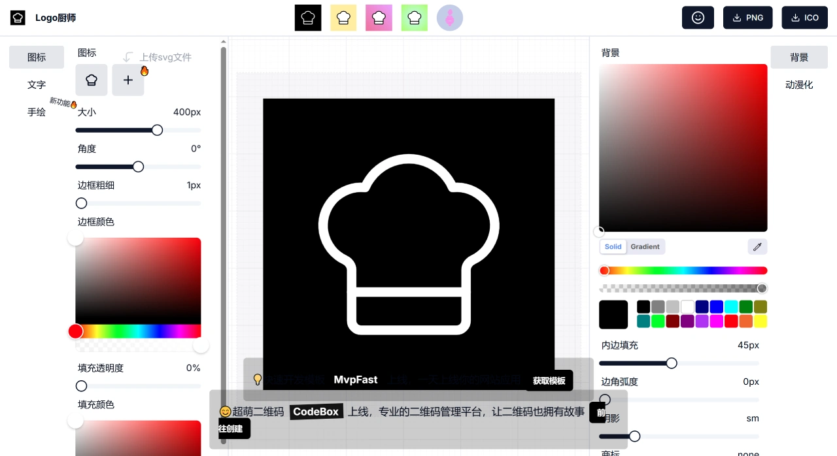Select the chef hat icon in the icon panel
The image size is (837, 456).
(91, 80)
